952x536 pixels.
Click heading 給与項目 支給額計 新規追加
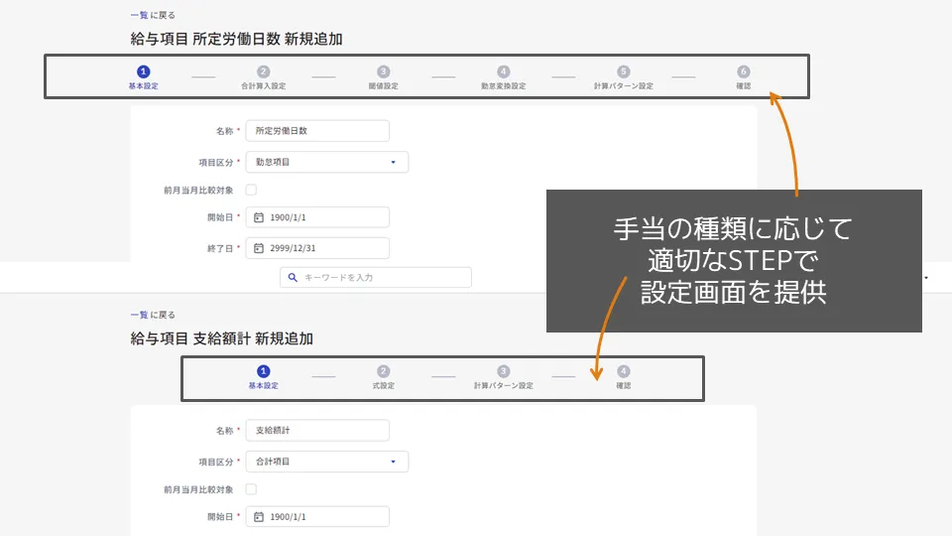pyautogui.click(x=221, y=339)
